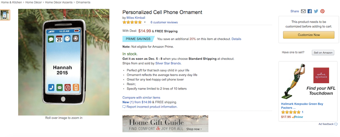Open the Home & Kitchen breadcrumb
Viewport: 340px width, 137px height.
[11, 2]
